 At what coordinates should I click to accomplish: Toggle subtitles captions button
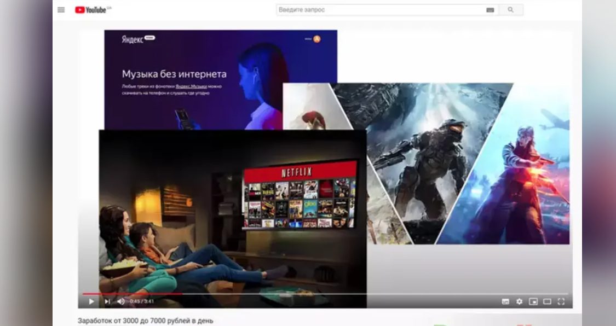(505, 301)
